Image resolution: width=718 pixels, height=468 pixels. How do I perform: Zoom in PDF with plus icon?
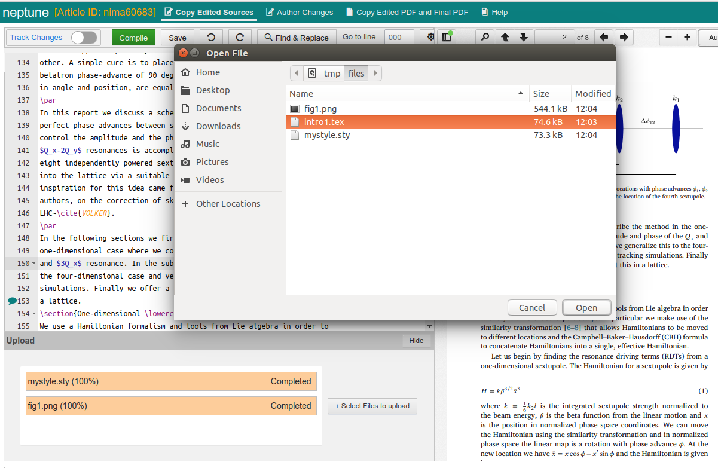pos(687,38)
